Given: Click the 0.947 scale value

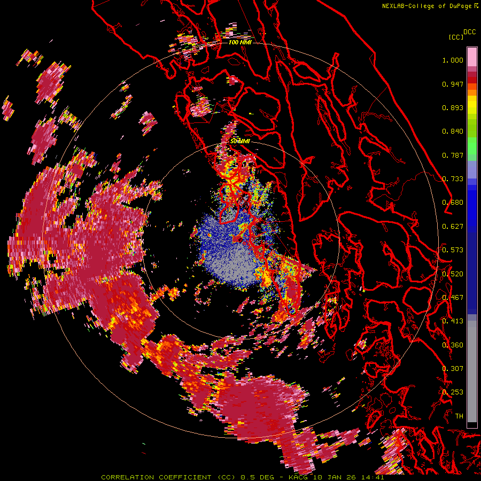Looking at the screenshot, I should [x=453, y=84].
